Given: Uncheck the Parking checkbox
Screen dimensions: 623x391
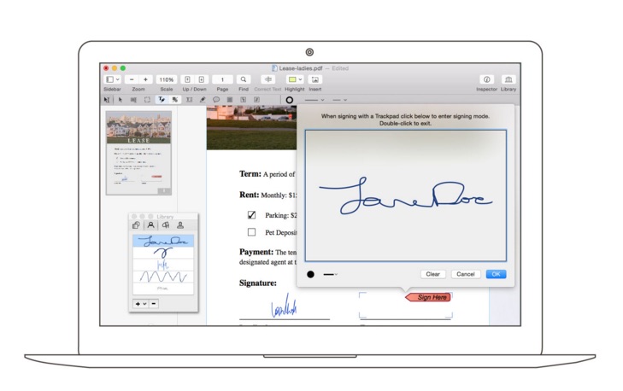Looking at the screenshot, I should (x=251, y=215).
